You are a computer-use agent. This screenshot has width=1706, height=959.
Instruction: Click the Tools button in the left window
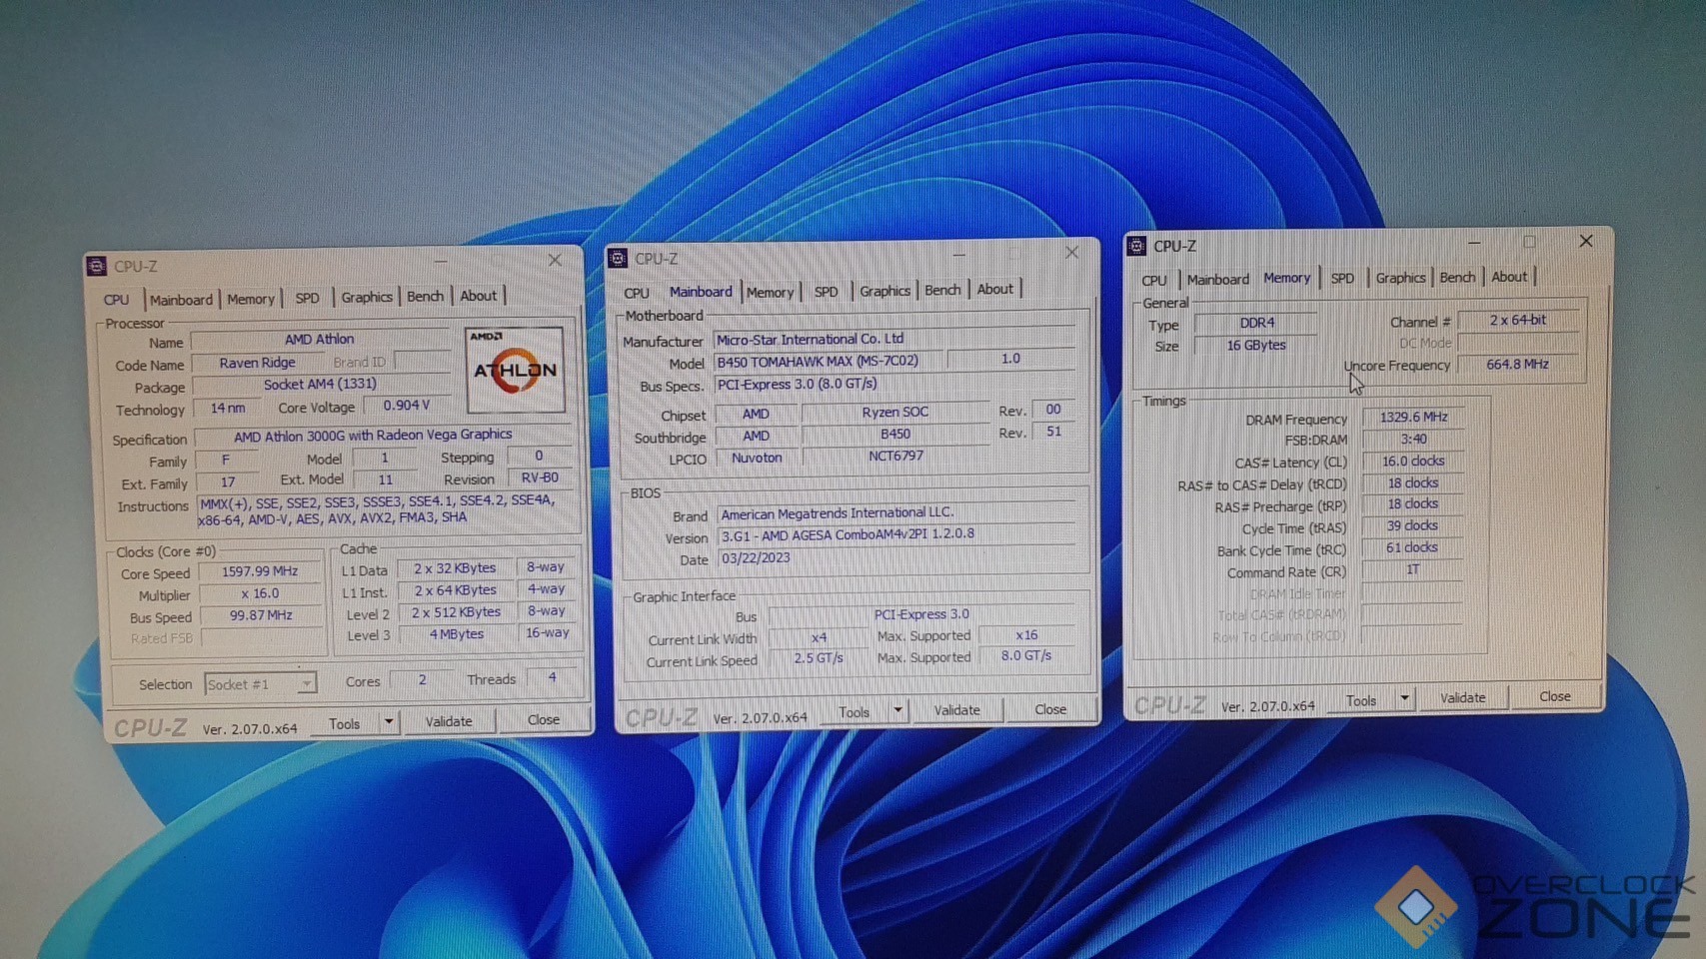click(345, 723)
